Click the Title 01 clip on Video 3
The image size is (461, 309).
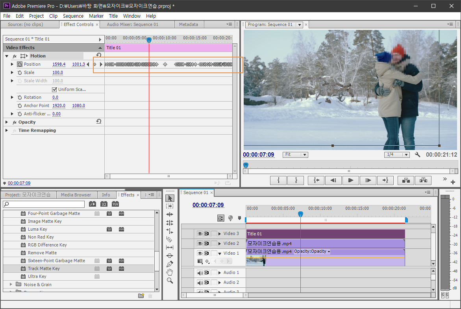click(x=326, y=234)
